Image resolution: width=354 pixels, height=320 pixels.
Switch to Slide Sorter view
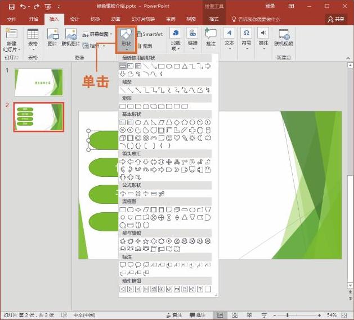235,315
